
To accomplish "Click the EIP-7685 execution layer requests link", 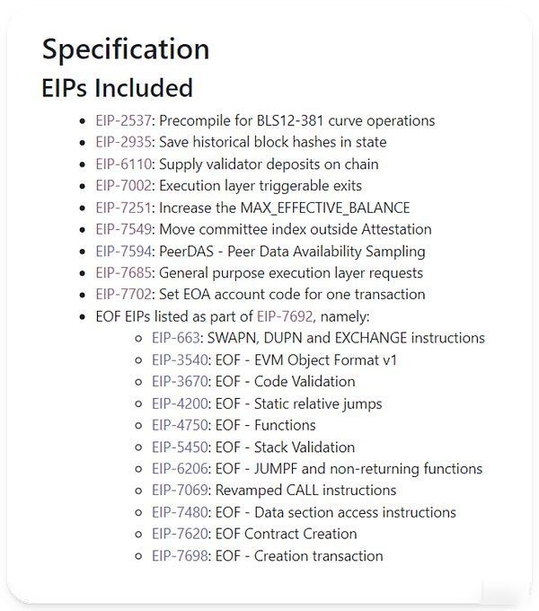I will (123, 273).
